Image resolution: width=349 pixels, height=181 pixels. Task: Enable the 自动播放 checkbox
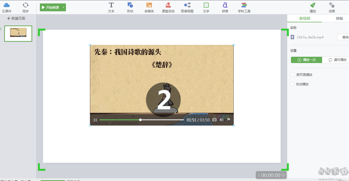[x=292, y=84]
